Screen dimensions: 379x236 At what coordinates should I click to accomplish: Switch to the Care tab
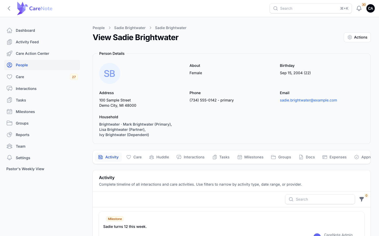coord(134,157)
